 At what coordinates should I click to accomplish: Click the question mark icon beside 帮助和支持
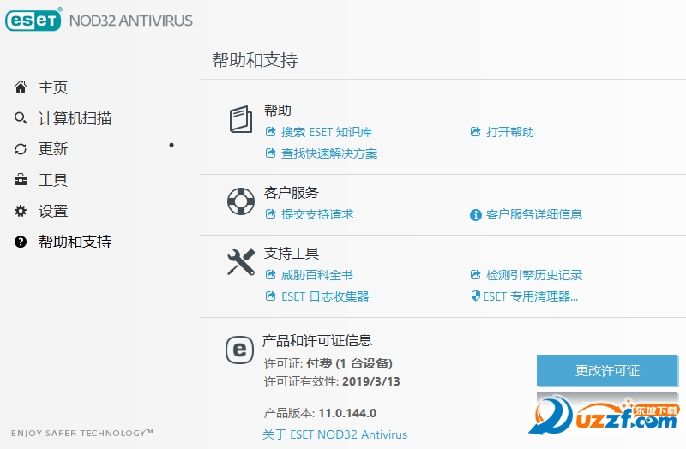pyautogui.click(x=21, y=242)
